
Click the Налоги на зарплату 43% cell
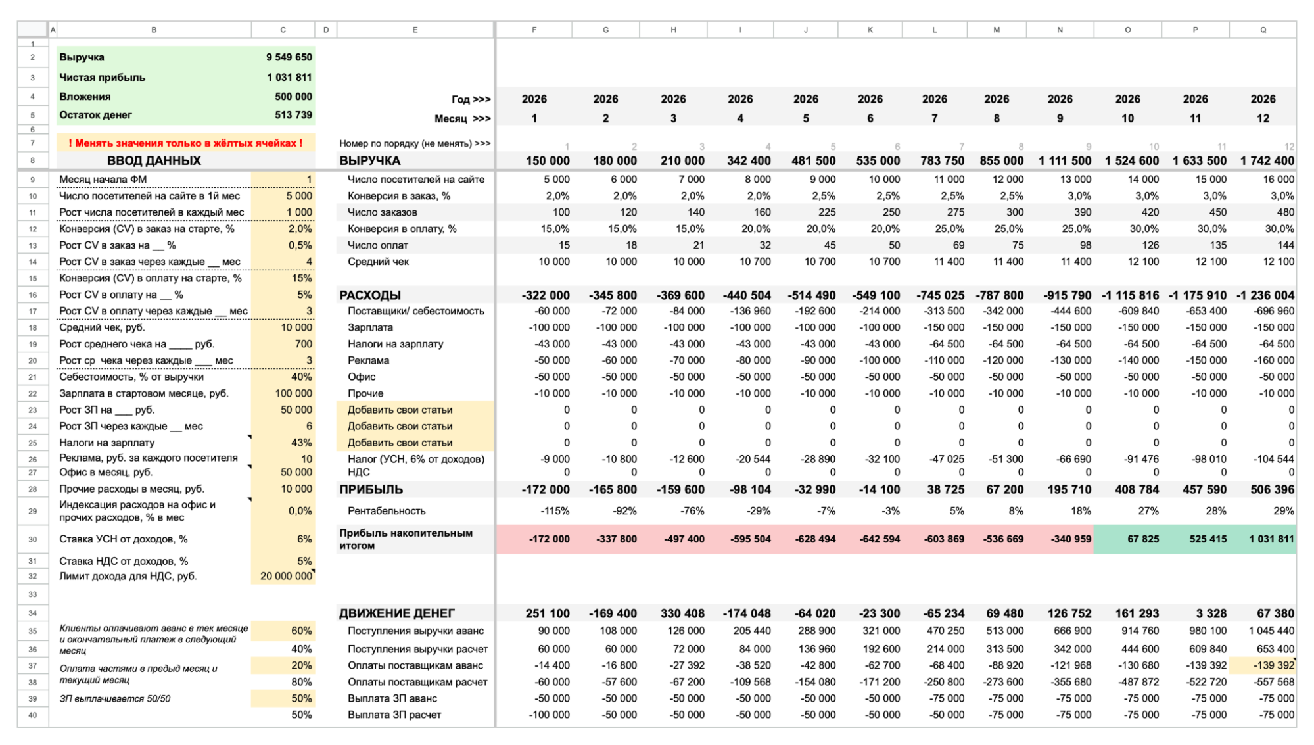pos(283,443)
